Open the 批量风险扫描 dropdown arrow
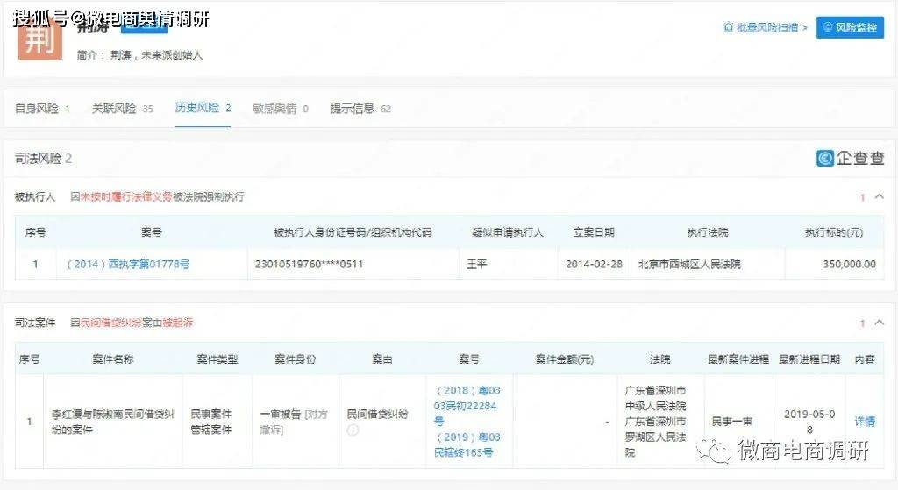This screenshot has width=898, height=490. 805,28
